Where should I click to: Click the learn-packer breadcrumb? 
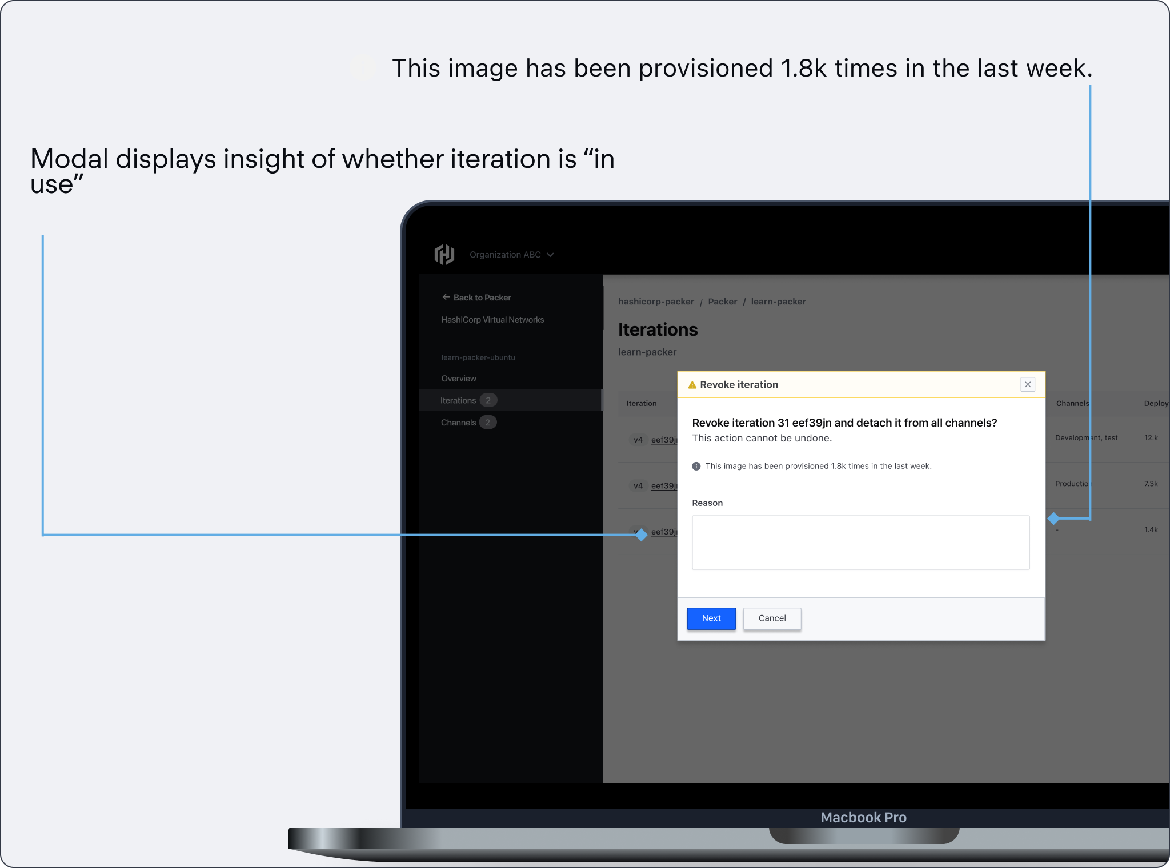click(x=778, y=302)
